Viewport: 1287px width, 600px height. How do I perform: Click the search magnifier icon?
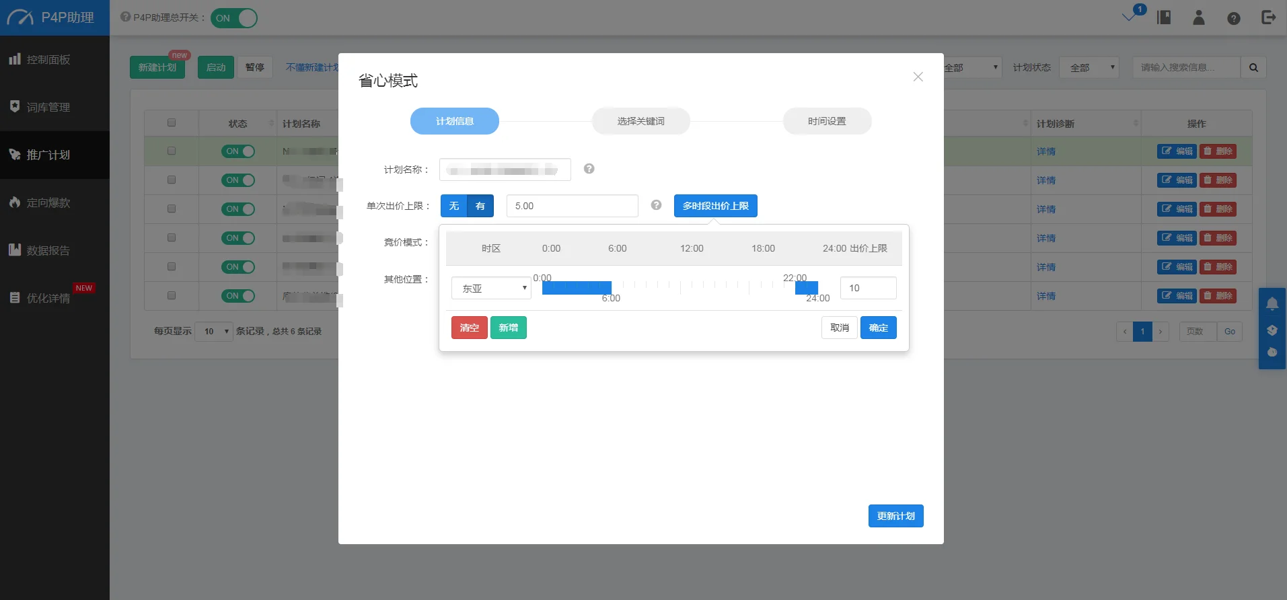[x=1253, y=67]
